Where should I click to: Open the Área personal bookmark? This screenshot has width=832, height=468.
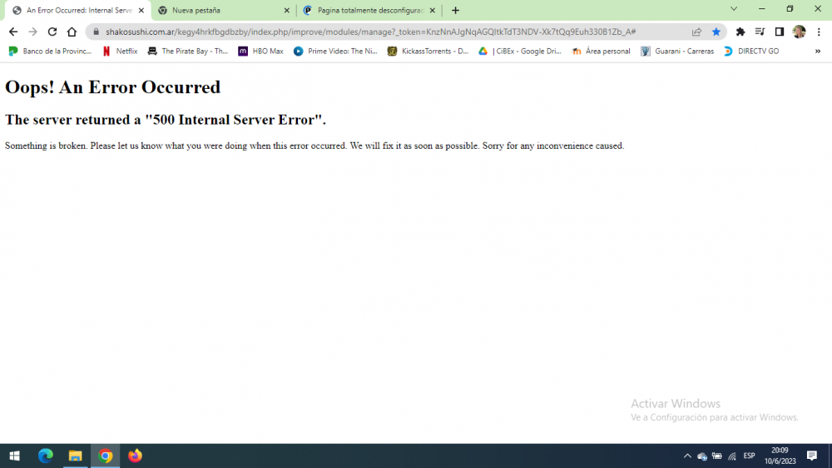click(x=601, y=52)
